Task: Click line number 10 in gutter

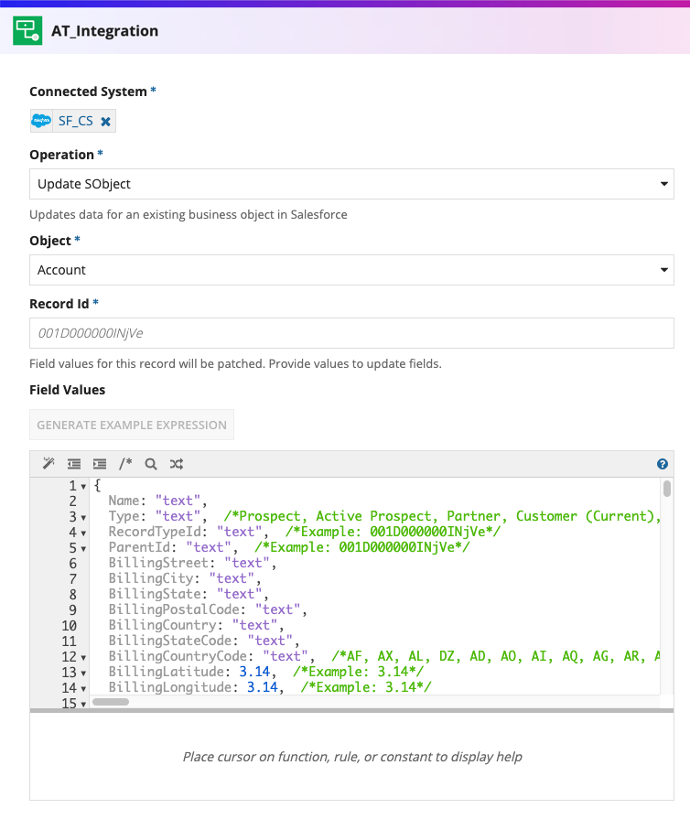Action: (69, 626)
